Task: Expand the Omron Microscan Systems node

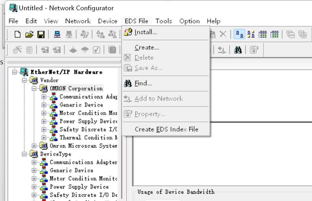Action: click(x=34, y=146)
